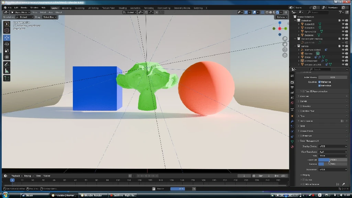This screenshot has height=198, width=352.
Task: Open the Scene properties tab
Action: (292, 98)
